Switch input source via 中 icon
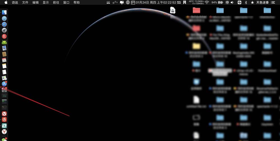This screenshot has width=280, height=141. [x=227, y=3]
